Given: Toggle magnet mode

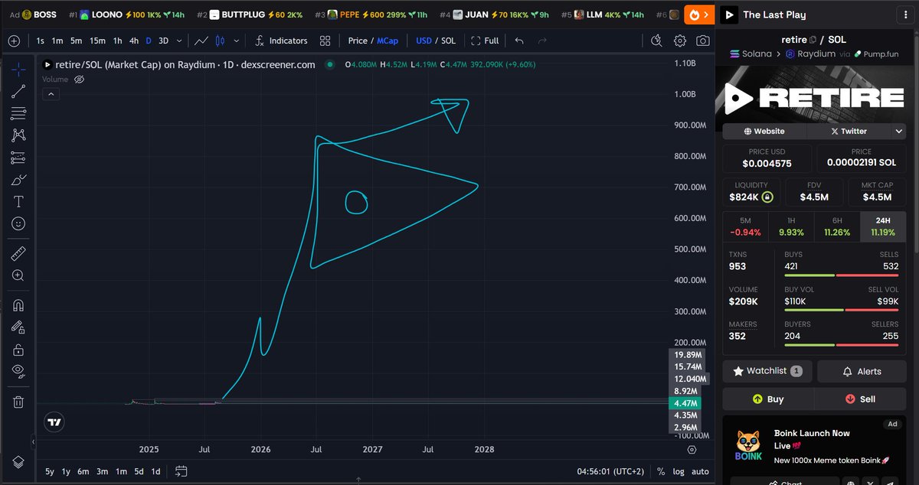Looking at the screenshot, I should click(x=18, y=305).
